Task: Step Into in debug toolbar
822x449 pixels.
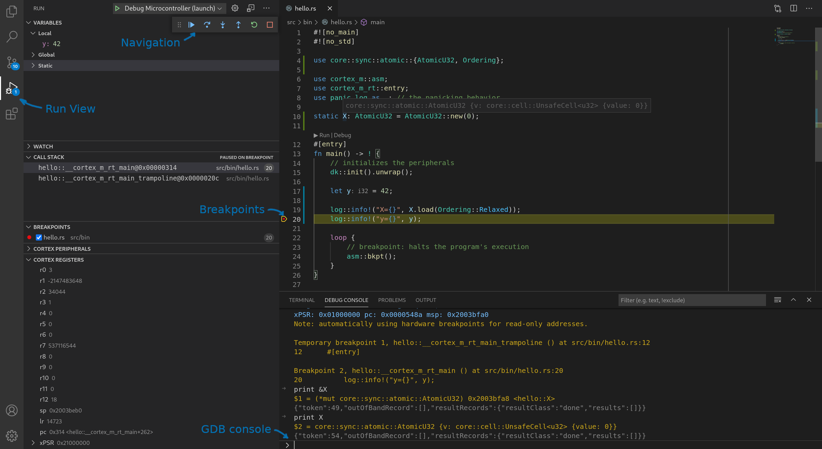Action: click(223, 25)
